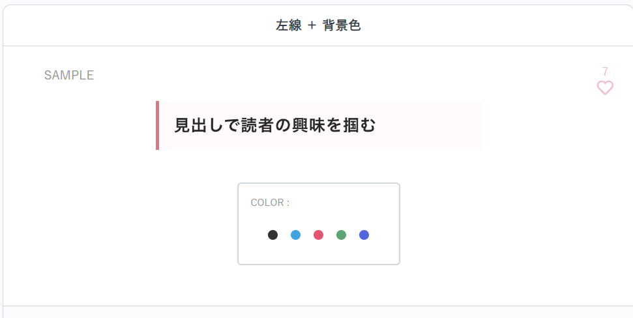Select the black color dot
This screenshot has height=318, width=633.
coord(272,235)
